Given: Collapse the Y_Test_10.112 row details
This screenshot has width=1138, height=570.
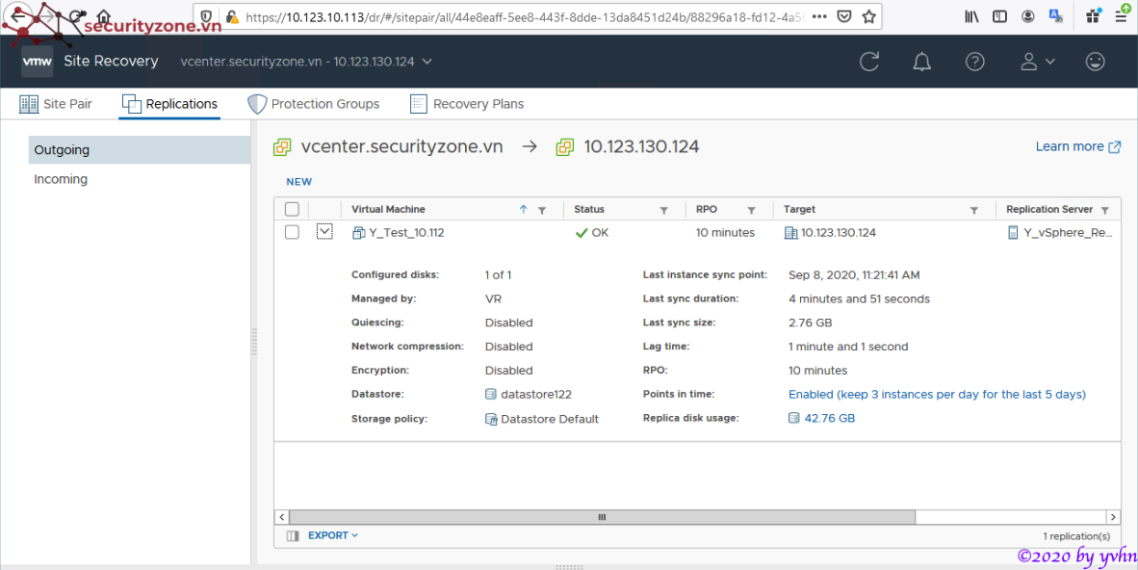Looking at the screenshot, I should click(324, 232).
